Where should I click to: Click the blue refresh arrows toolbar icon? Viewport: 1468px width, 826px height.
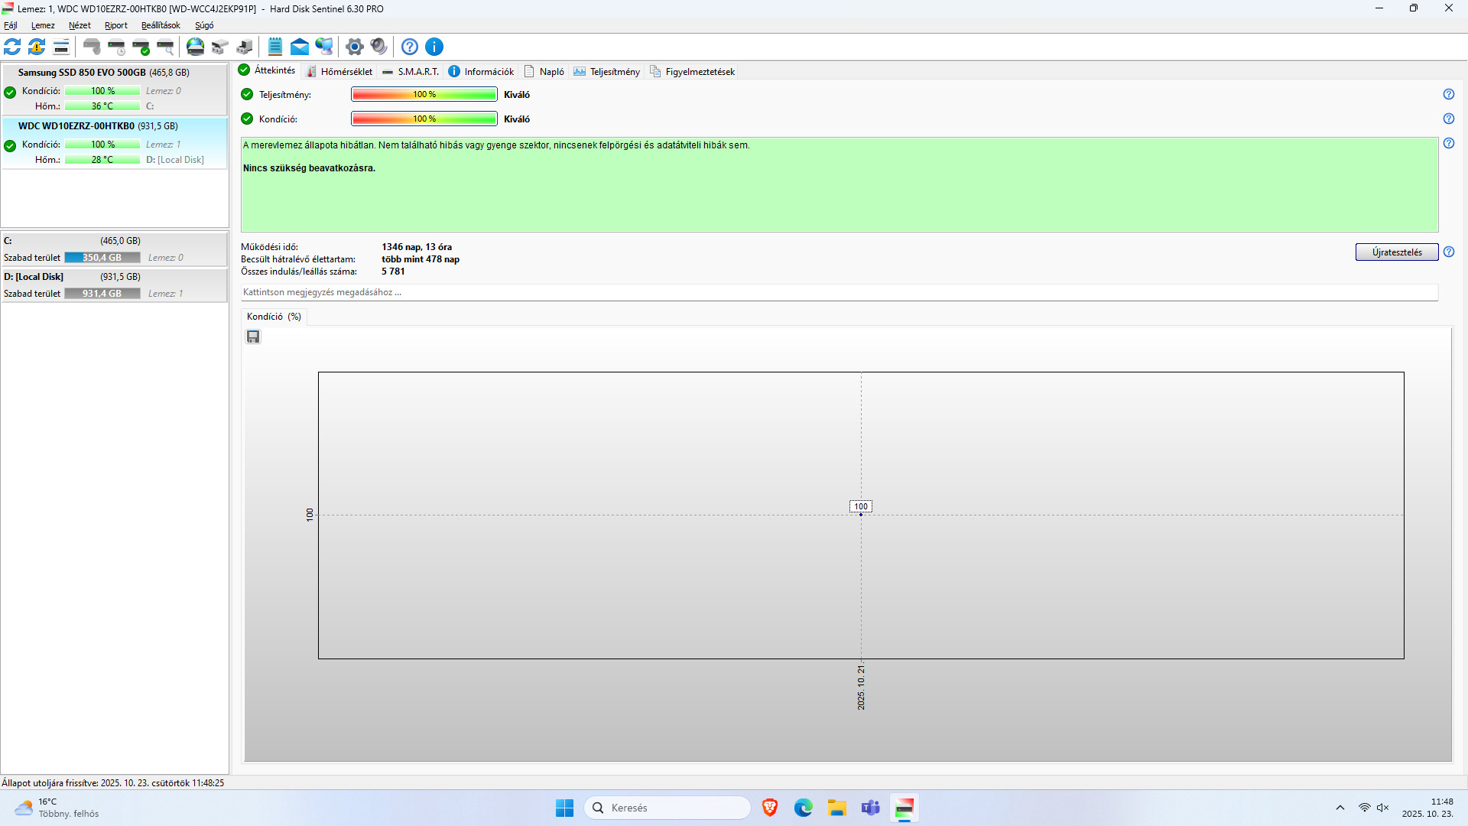point(12,47)
